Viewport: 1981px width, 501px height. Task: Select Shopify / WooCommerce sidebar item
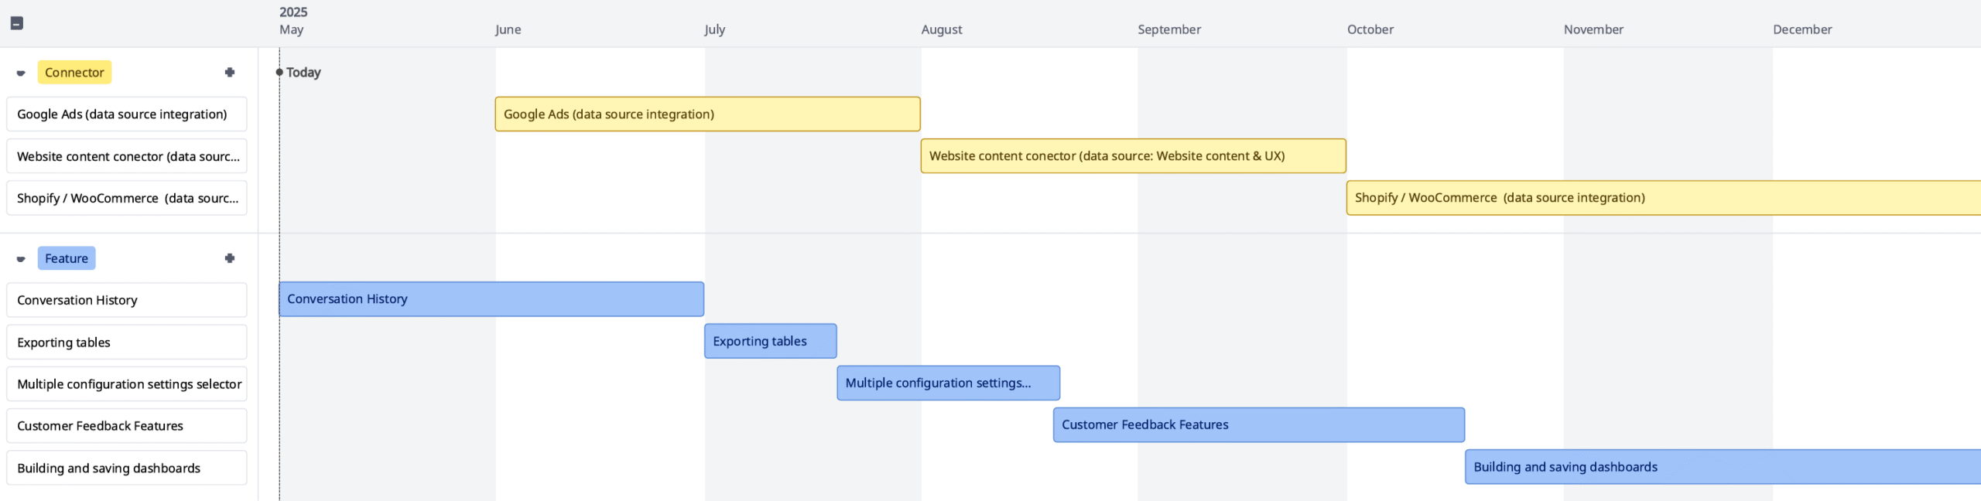click(127, 198)
